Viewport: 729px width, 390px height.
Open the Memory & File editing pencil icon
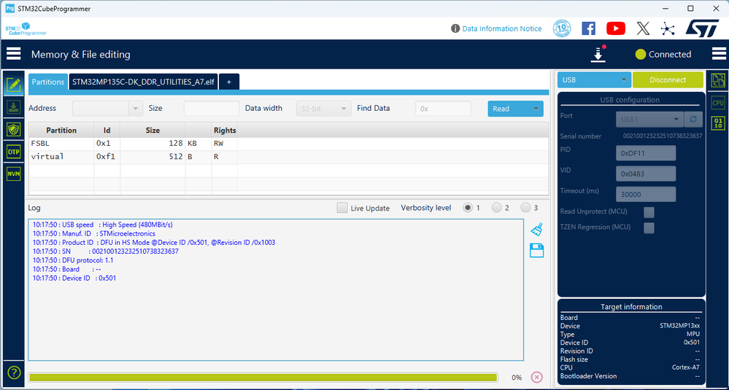(13, 85)
